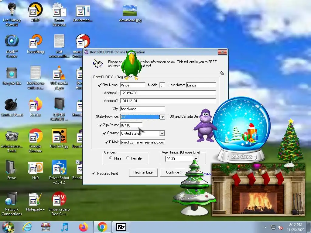
Task: Open the Recycle Bin
Action: pos(12,76)
